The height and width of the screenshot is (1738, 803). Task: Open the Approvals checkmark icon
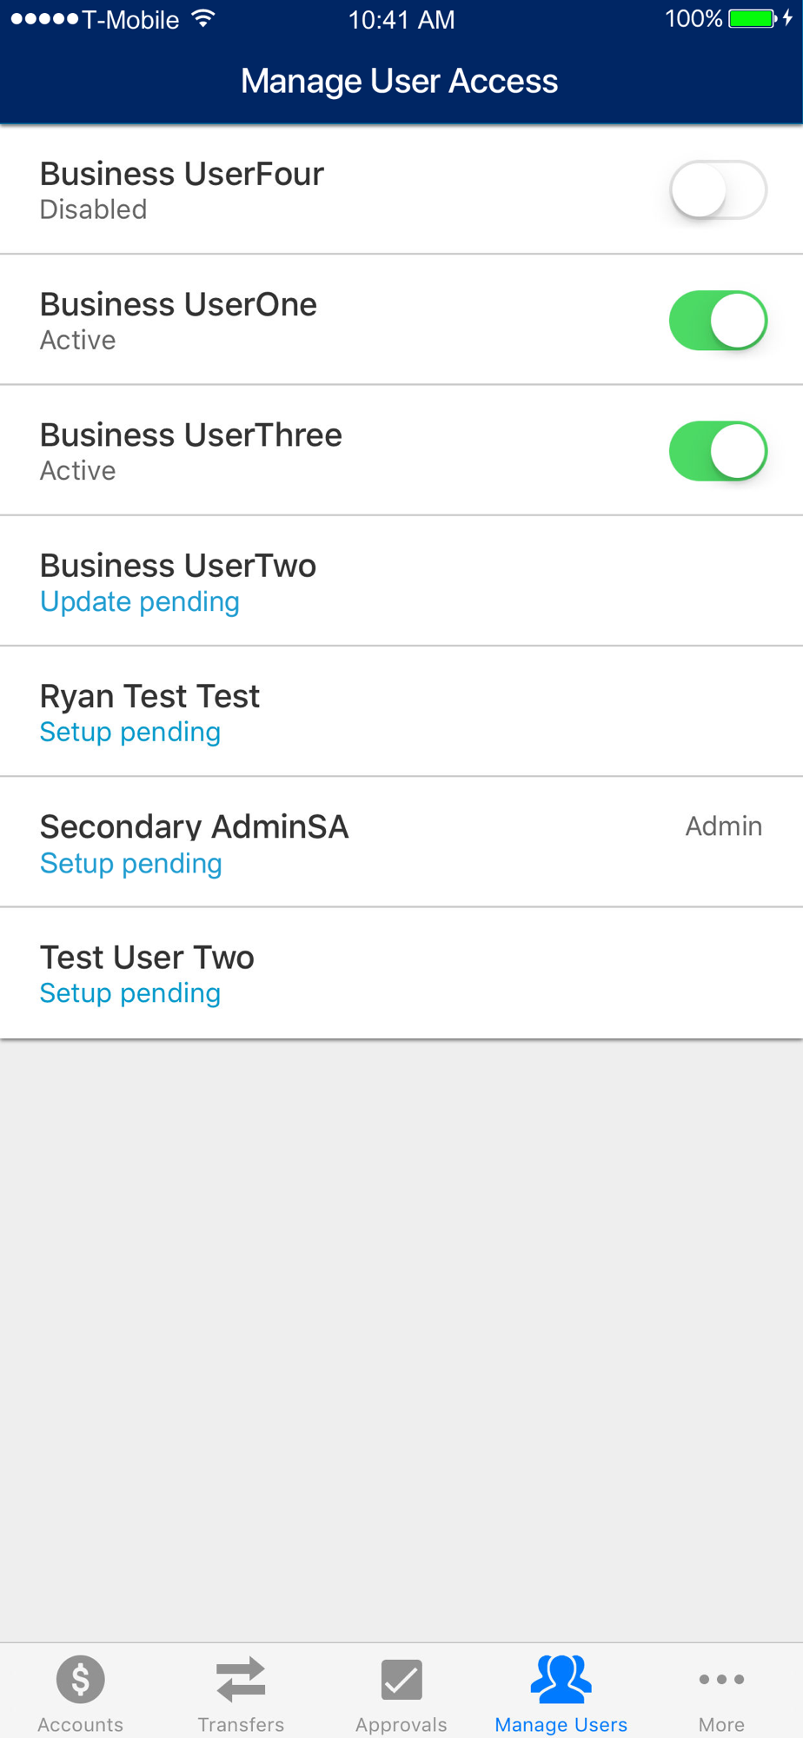(x=401, y=1680)
